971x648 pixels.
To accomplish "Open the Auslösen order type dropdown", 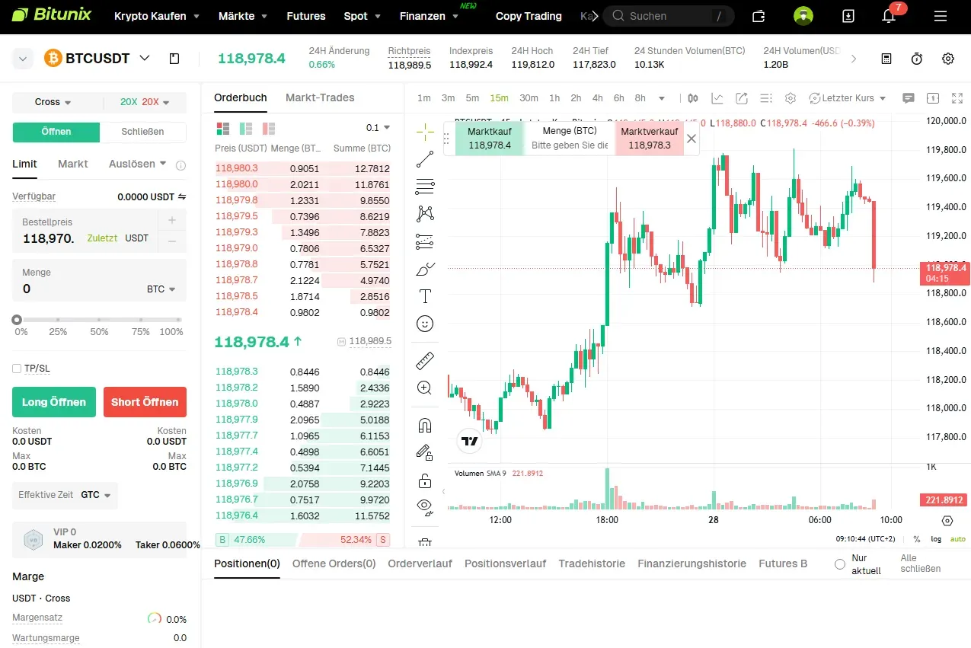I will 137,164.
